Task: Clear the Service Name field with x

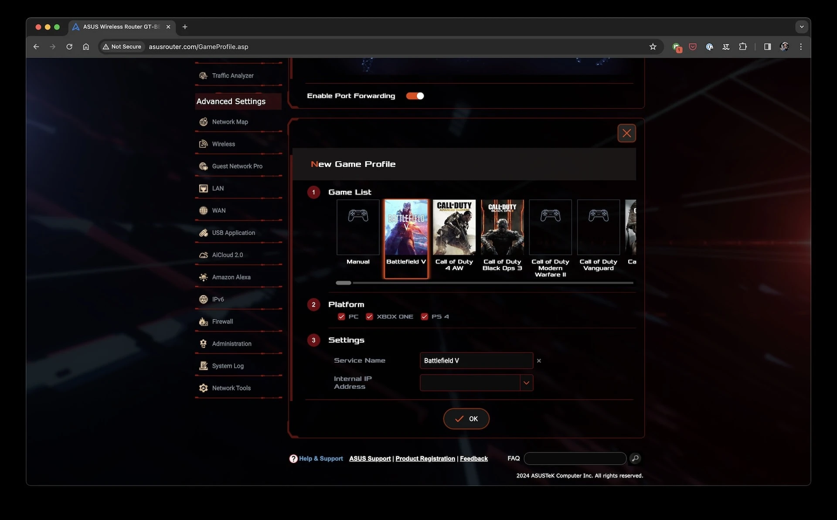Action: pos(539,361)
